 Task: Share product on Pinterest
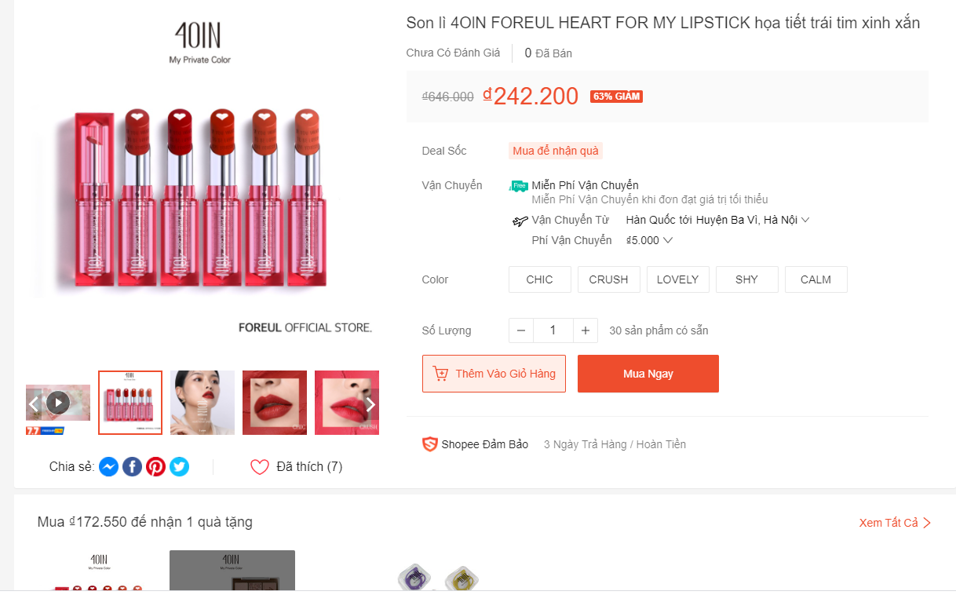[x=156, y=467]
